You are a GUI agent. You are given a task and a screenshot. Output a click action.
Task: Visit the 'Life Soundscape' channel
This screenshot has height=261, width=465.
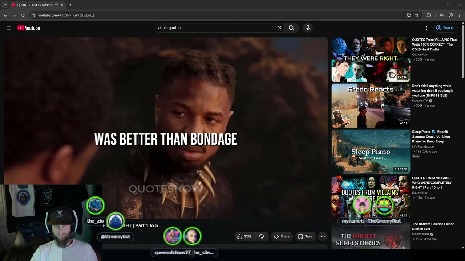pos(423,147)
